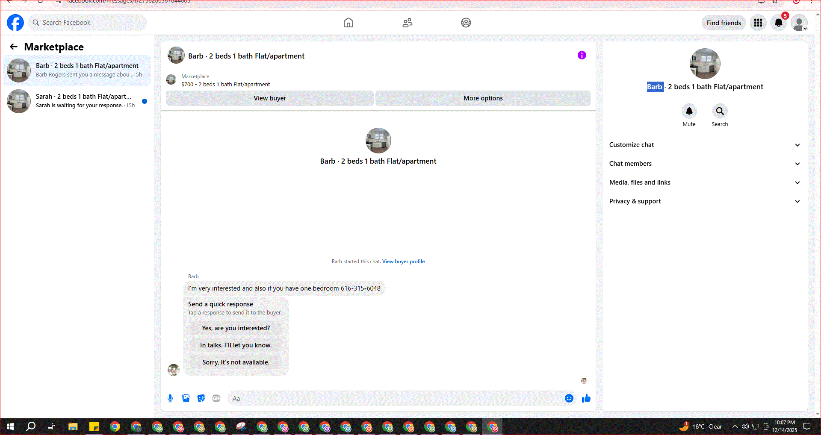This screenshot has width=821, height=435.
Task: Click the large listing photo in right panel
Action: tap(705, 64)
